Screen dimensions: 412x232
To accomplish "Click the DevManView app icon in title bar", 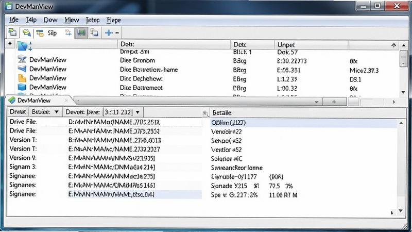I will point(9,6).
